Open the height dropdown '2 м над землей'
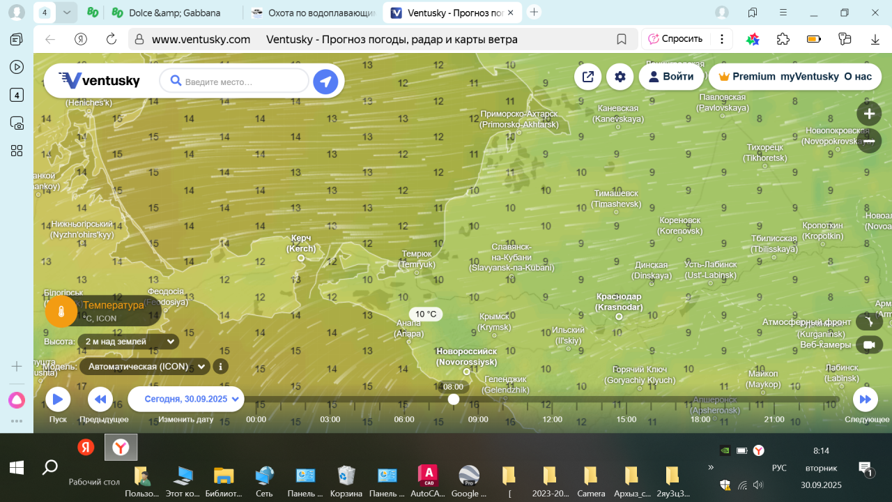892x502 pixels. click(x=128, y=342)
